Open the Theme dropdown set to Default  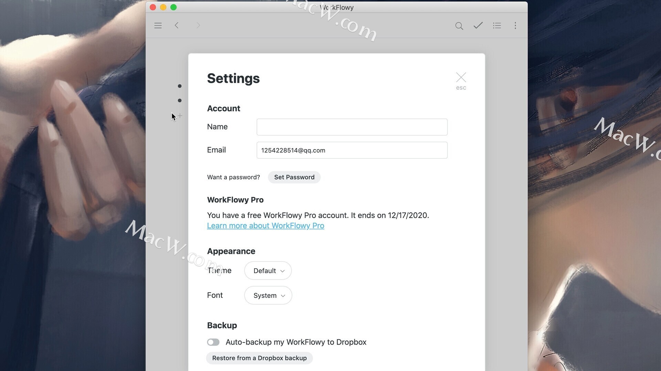268,271
